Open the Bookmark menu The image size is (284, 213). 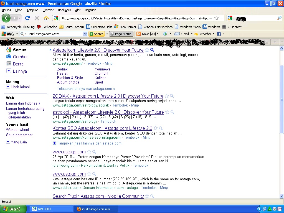(x=64, y=10)
